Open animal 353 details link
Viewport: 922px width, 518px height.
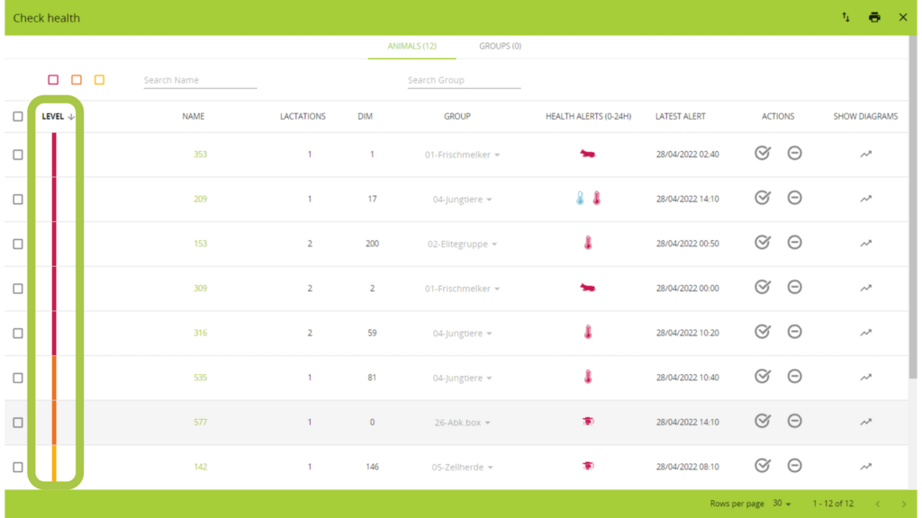(x=200, y=155)
